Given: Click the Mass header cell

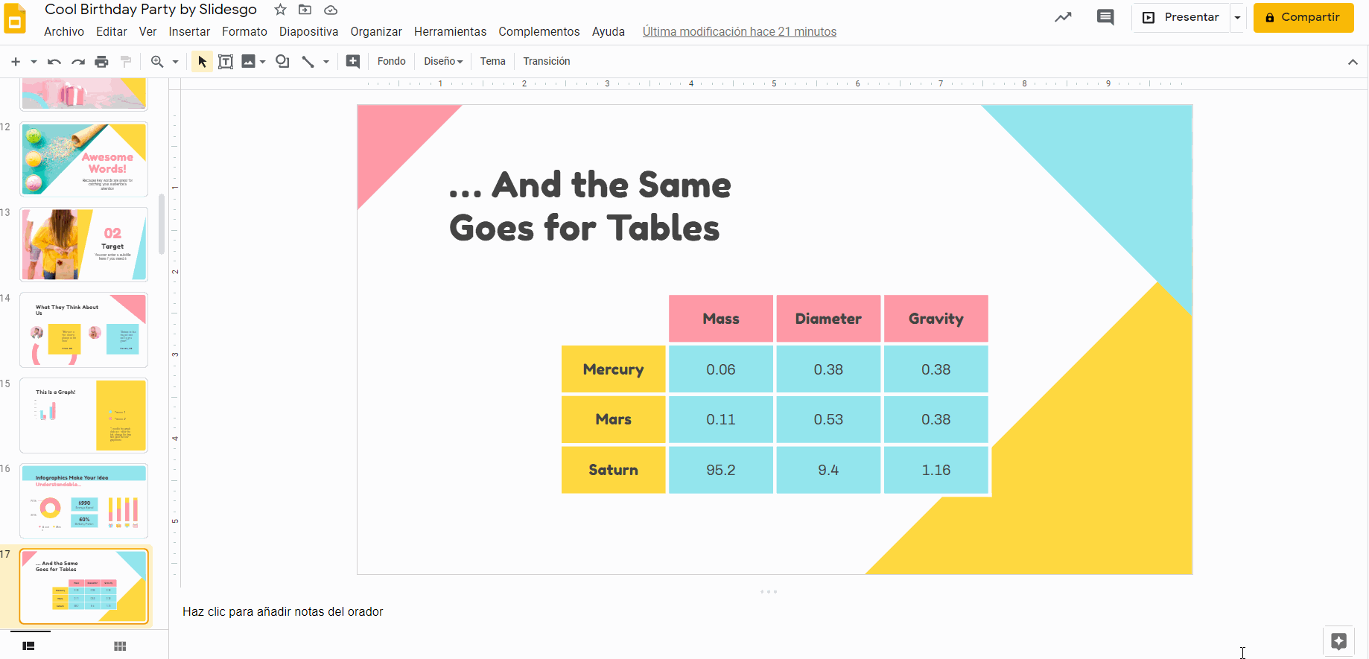Looking at the screenshot, I should pos(720,319).
